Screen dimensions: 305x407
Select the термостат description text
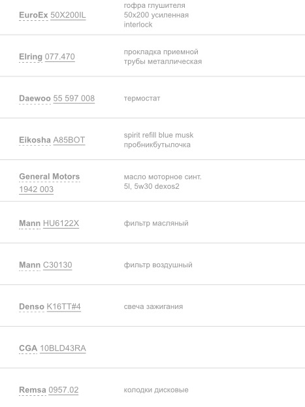[142, 99]
